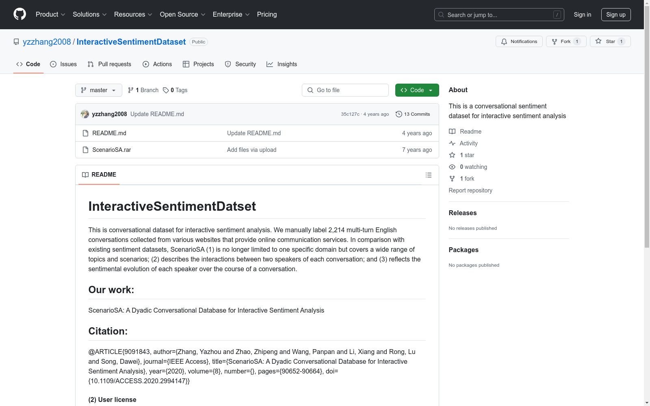Open the Enterprise dropdown

coord(231,14)
